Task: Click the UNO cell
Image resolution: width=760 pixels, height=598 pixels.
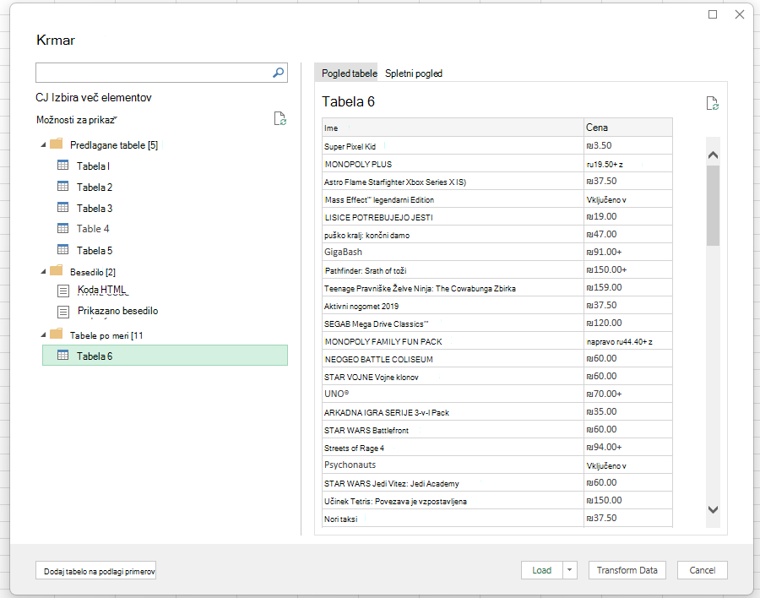Action: coord(453,394)
